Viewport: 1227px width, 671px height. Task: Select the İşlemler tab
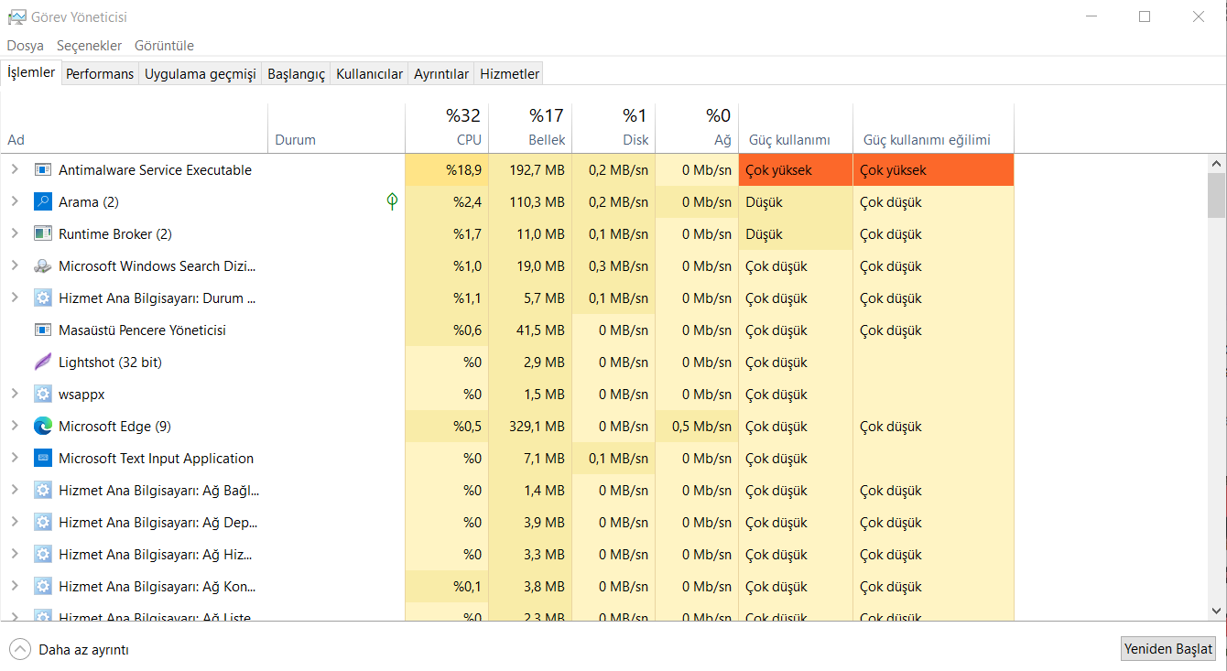tap(31, 72)
